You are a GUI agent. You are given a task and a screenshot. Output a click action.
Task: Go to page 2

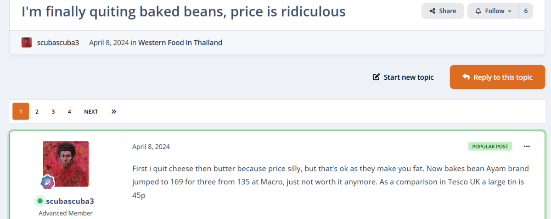pyautogui.click(x=37, y=111)
